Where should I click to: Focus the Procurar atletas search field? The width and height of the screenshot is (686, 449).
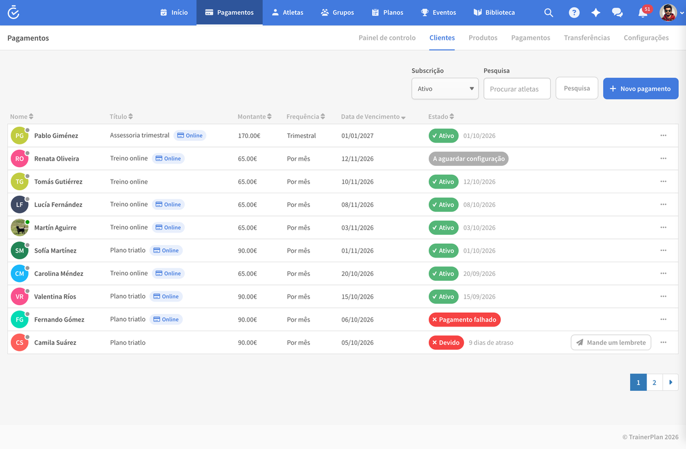(517, 89)
